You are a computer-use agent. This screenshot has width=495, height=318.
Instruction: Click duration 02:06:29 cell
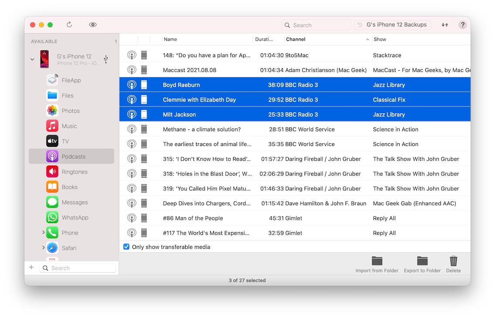(x=271, y=173)
